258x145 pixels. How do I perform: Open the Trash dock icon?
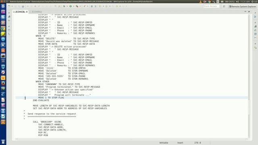[x=3, y=142]
